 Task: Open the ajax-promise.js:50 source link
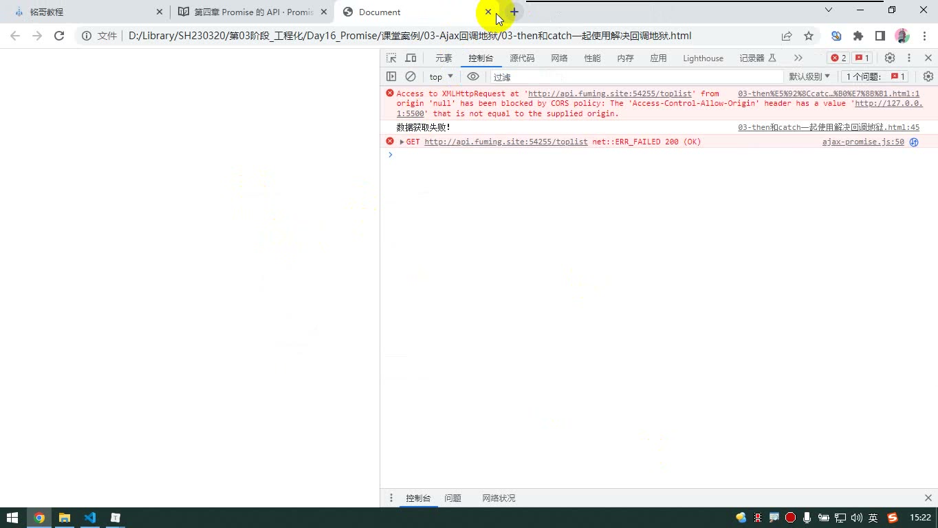point(863,142)
